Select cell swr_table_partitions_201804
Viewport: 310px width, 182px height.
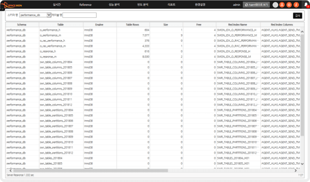click(x=61, y=110)
